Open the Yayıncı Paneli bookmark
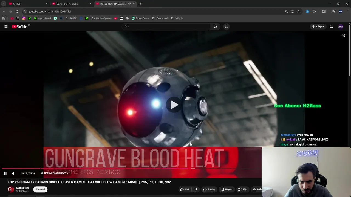This screenshot has width=351, height=197. coord(43,18)
